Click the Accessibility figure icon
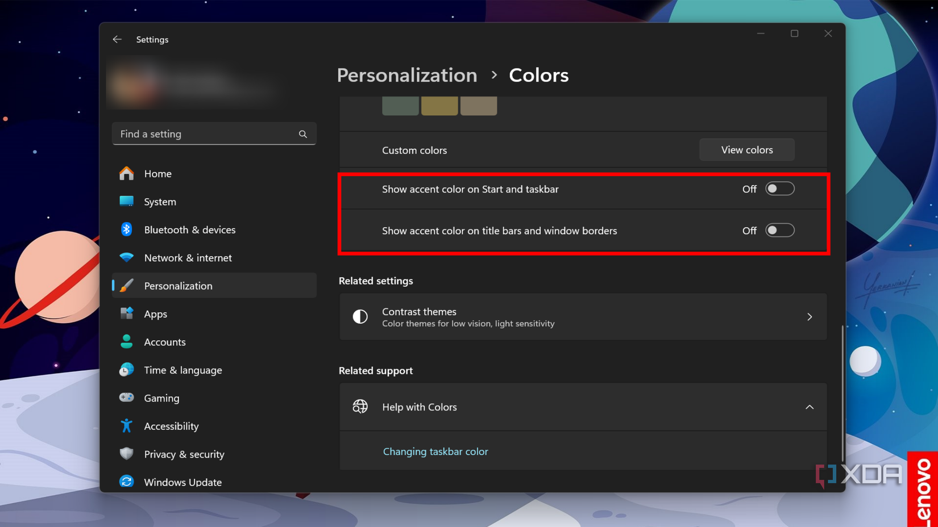The width and height of the screenshot is (938, 527). (126, 426)
